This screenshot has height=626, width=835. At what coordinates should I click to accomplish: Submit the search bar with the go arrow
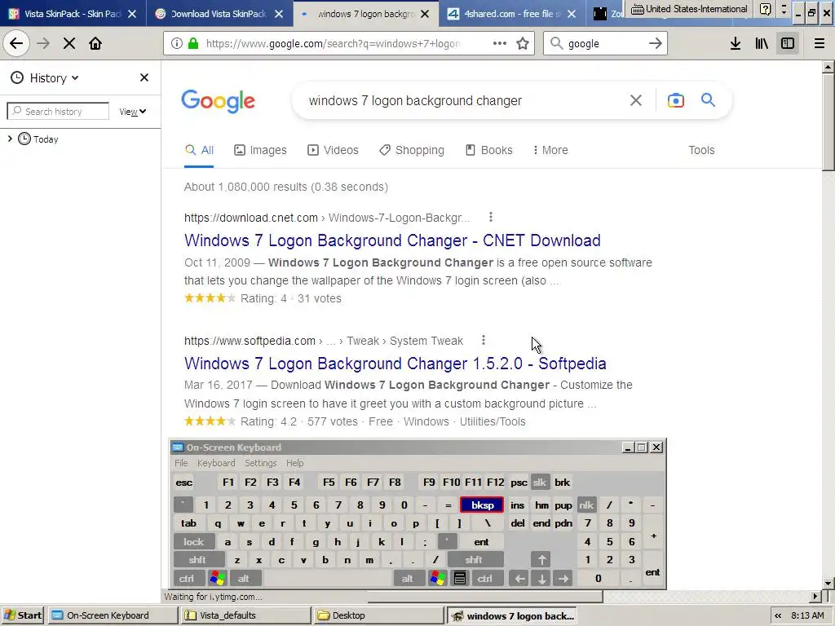(656, 44)
